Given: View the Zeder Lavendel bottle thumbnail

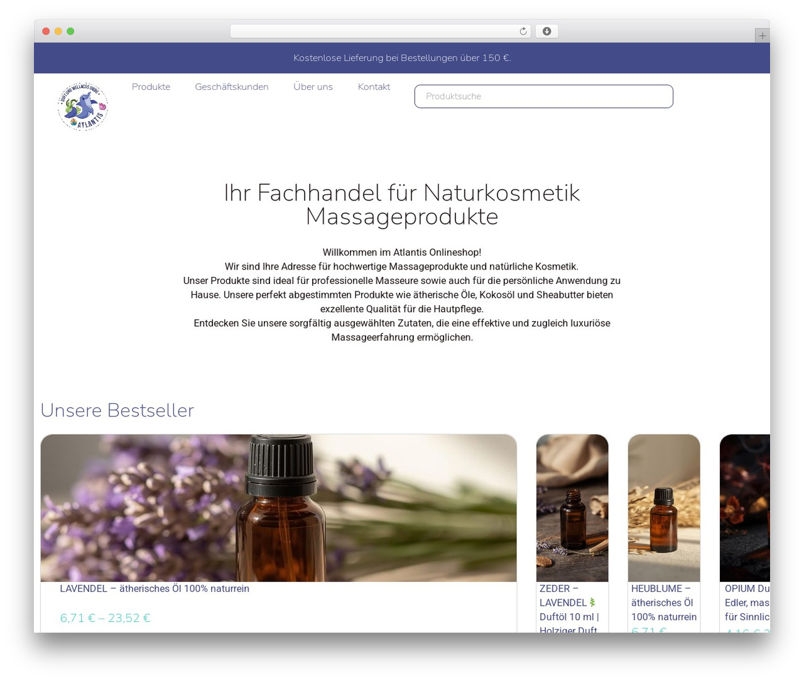Looking at the screenshot, I should [x=572, y=508].
